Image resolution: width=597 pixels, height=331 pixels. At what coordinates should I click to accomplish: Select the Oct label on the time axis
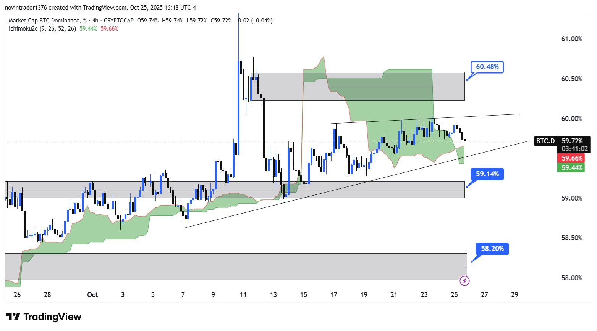click(92, 295)
